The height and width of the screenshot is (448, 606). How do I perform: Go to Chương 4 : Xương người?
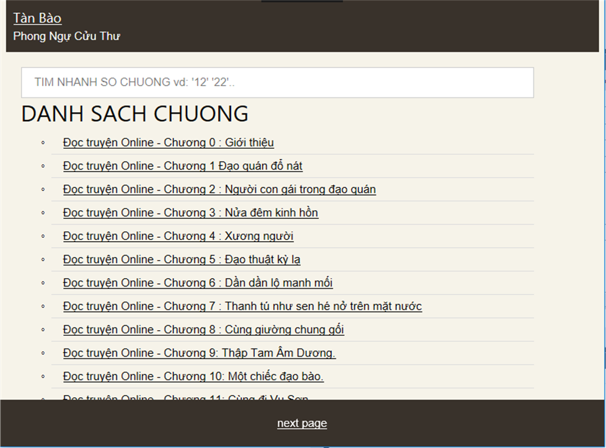coord(178,236)
